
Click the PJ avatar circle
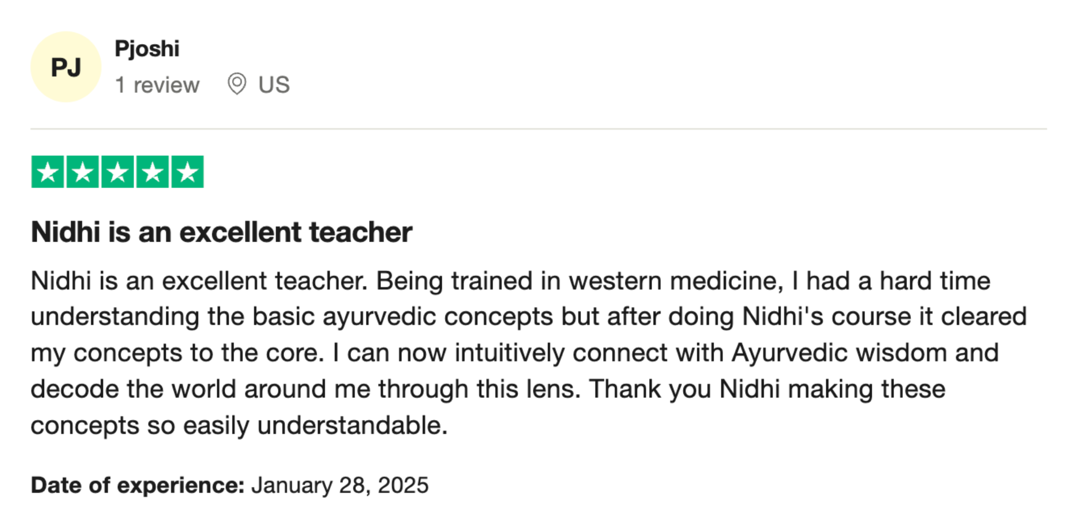pyautogui.click(x=66, y=67)
